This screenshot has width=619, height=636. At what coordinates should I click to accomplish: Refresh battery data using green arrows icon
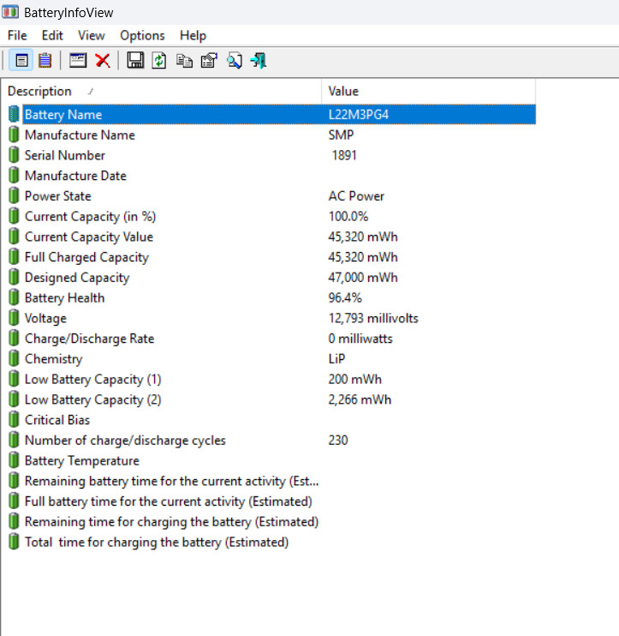(x=159, y=61)
